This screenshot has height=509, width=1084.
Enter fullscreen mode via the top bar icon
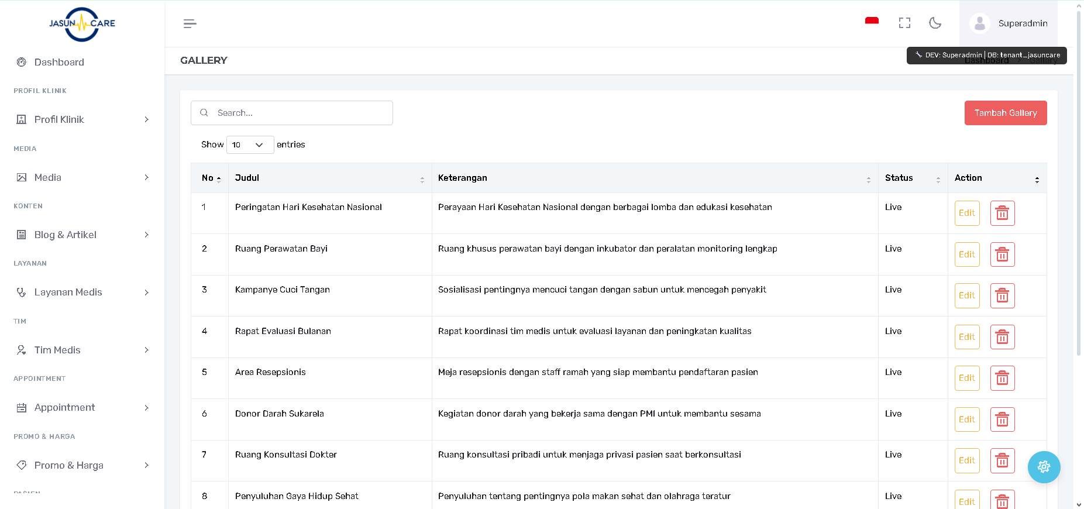904,23
